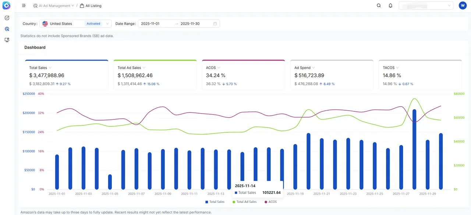Open the monitor settings sidebar icon

7,40
